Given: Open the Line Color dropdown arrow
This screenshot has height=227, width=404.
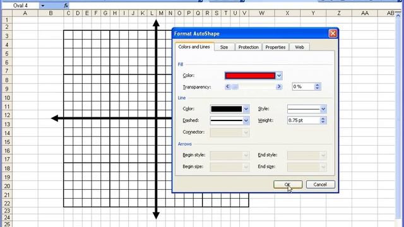Looking at the screenshot, I should point(246,109).
